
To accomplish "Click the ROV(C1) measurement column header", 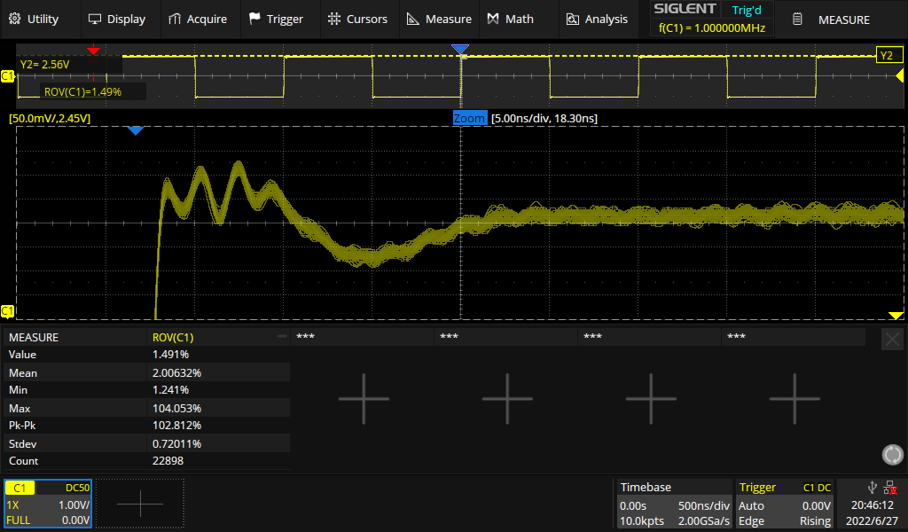I will click(217, 337).
